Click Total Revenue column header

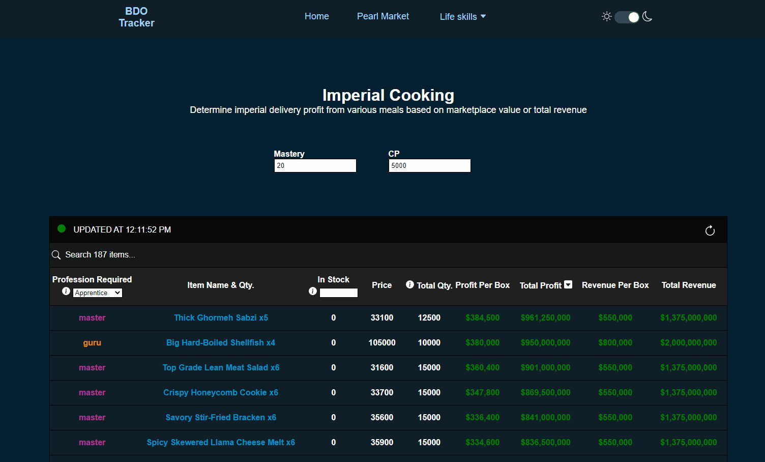689,285
